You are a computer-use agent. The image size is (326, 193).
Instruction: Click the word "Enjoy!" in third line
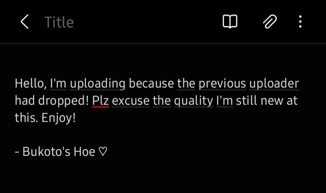(58, 118)
